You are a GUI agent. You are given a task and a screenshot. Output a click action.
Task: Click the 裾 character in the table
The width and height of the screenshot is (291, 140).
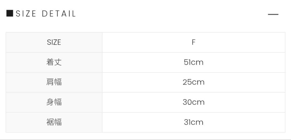pyautogui.click(x=50, y=122)
